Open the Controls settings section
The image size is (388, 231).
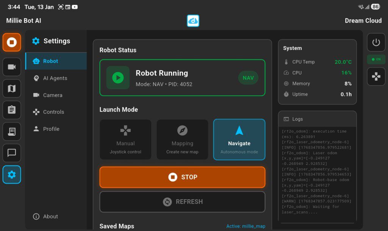point(53,112)
